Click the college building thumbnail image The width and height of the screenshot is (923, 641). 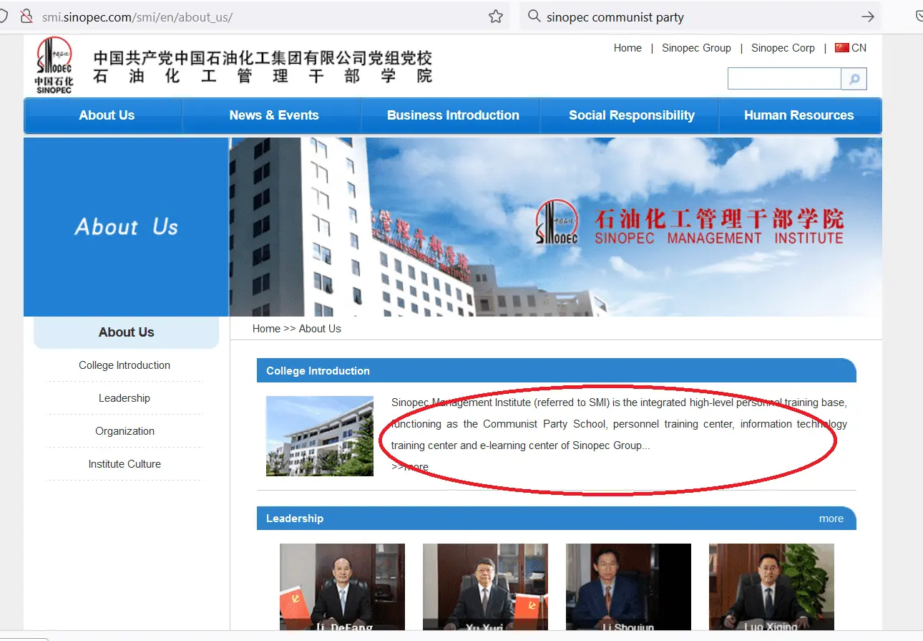(x=320, y=436)
